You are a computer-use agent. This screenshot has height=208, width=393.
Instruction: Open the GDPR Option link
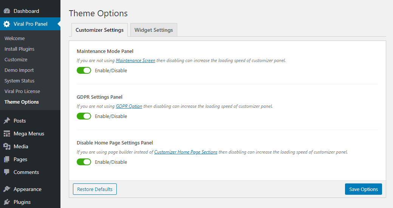(129, 106)
